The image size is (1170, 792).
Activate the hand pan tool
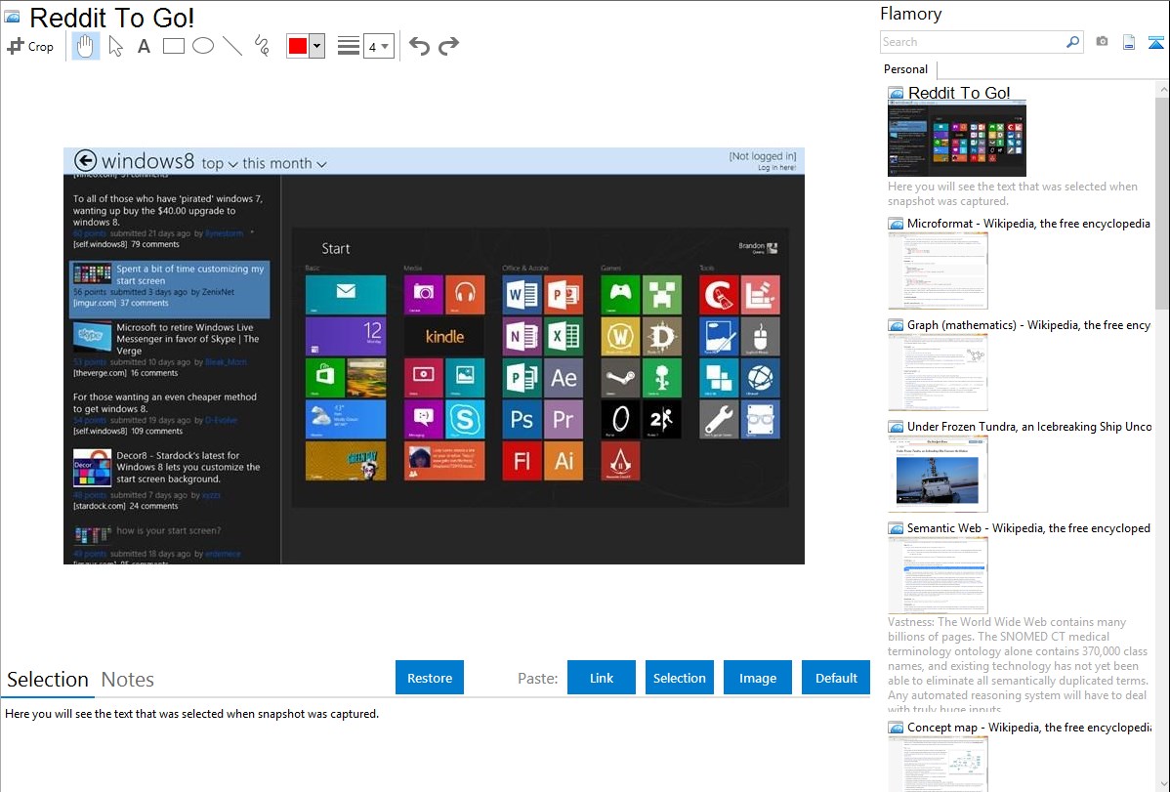tap(86, 46)
